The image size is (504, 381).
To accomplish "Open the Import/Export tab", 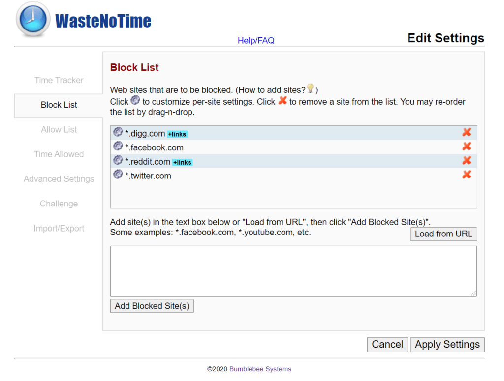I will [x=59, y=229].
